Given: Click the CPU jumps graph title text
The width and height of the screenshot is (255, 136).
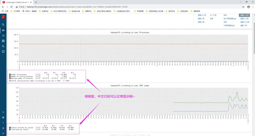Looking at the screenshot, I should pyautogui.click(x=130, y=86).
